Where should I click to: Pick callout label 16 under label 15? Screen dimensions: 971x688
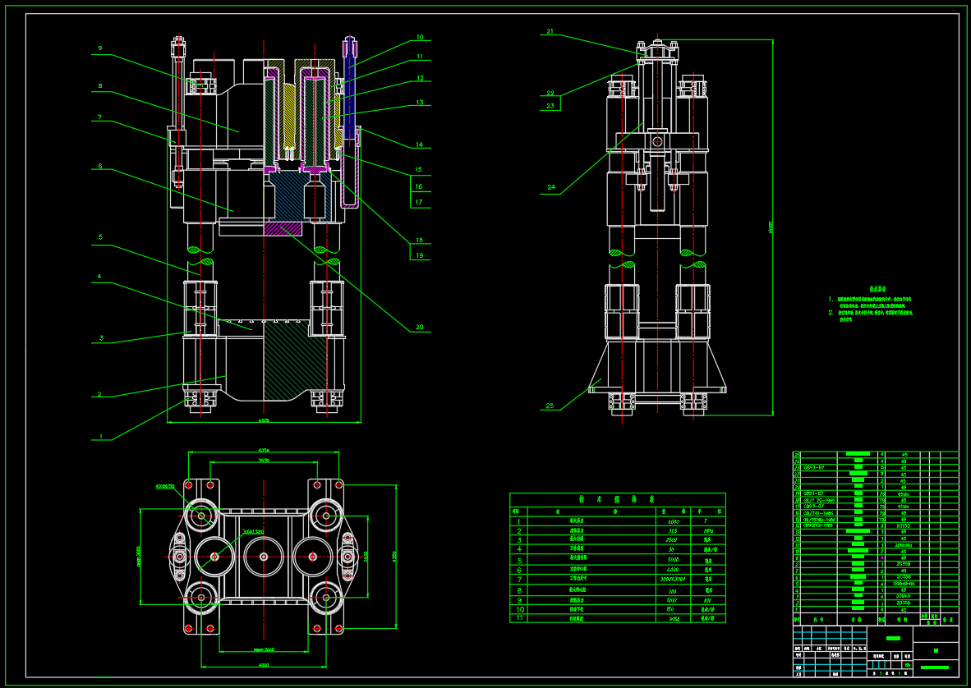(x=419, y=186)
